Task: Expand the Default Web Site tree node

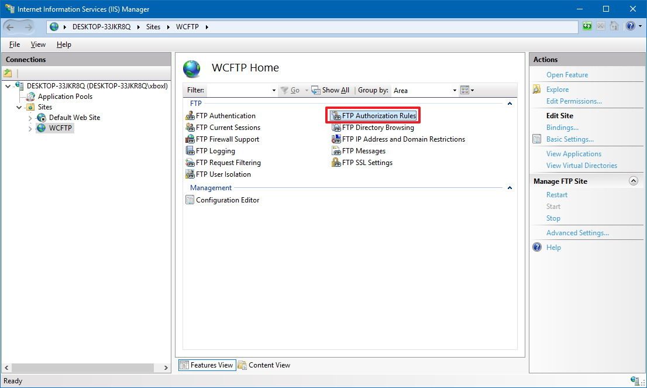Action: 29,117
